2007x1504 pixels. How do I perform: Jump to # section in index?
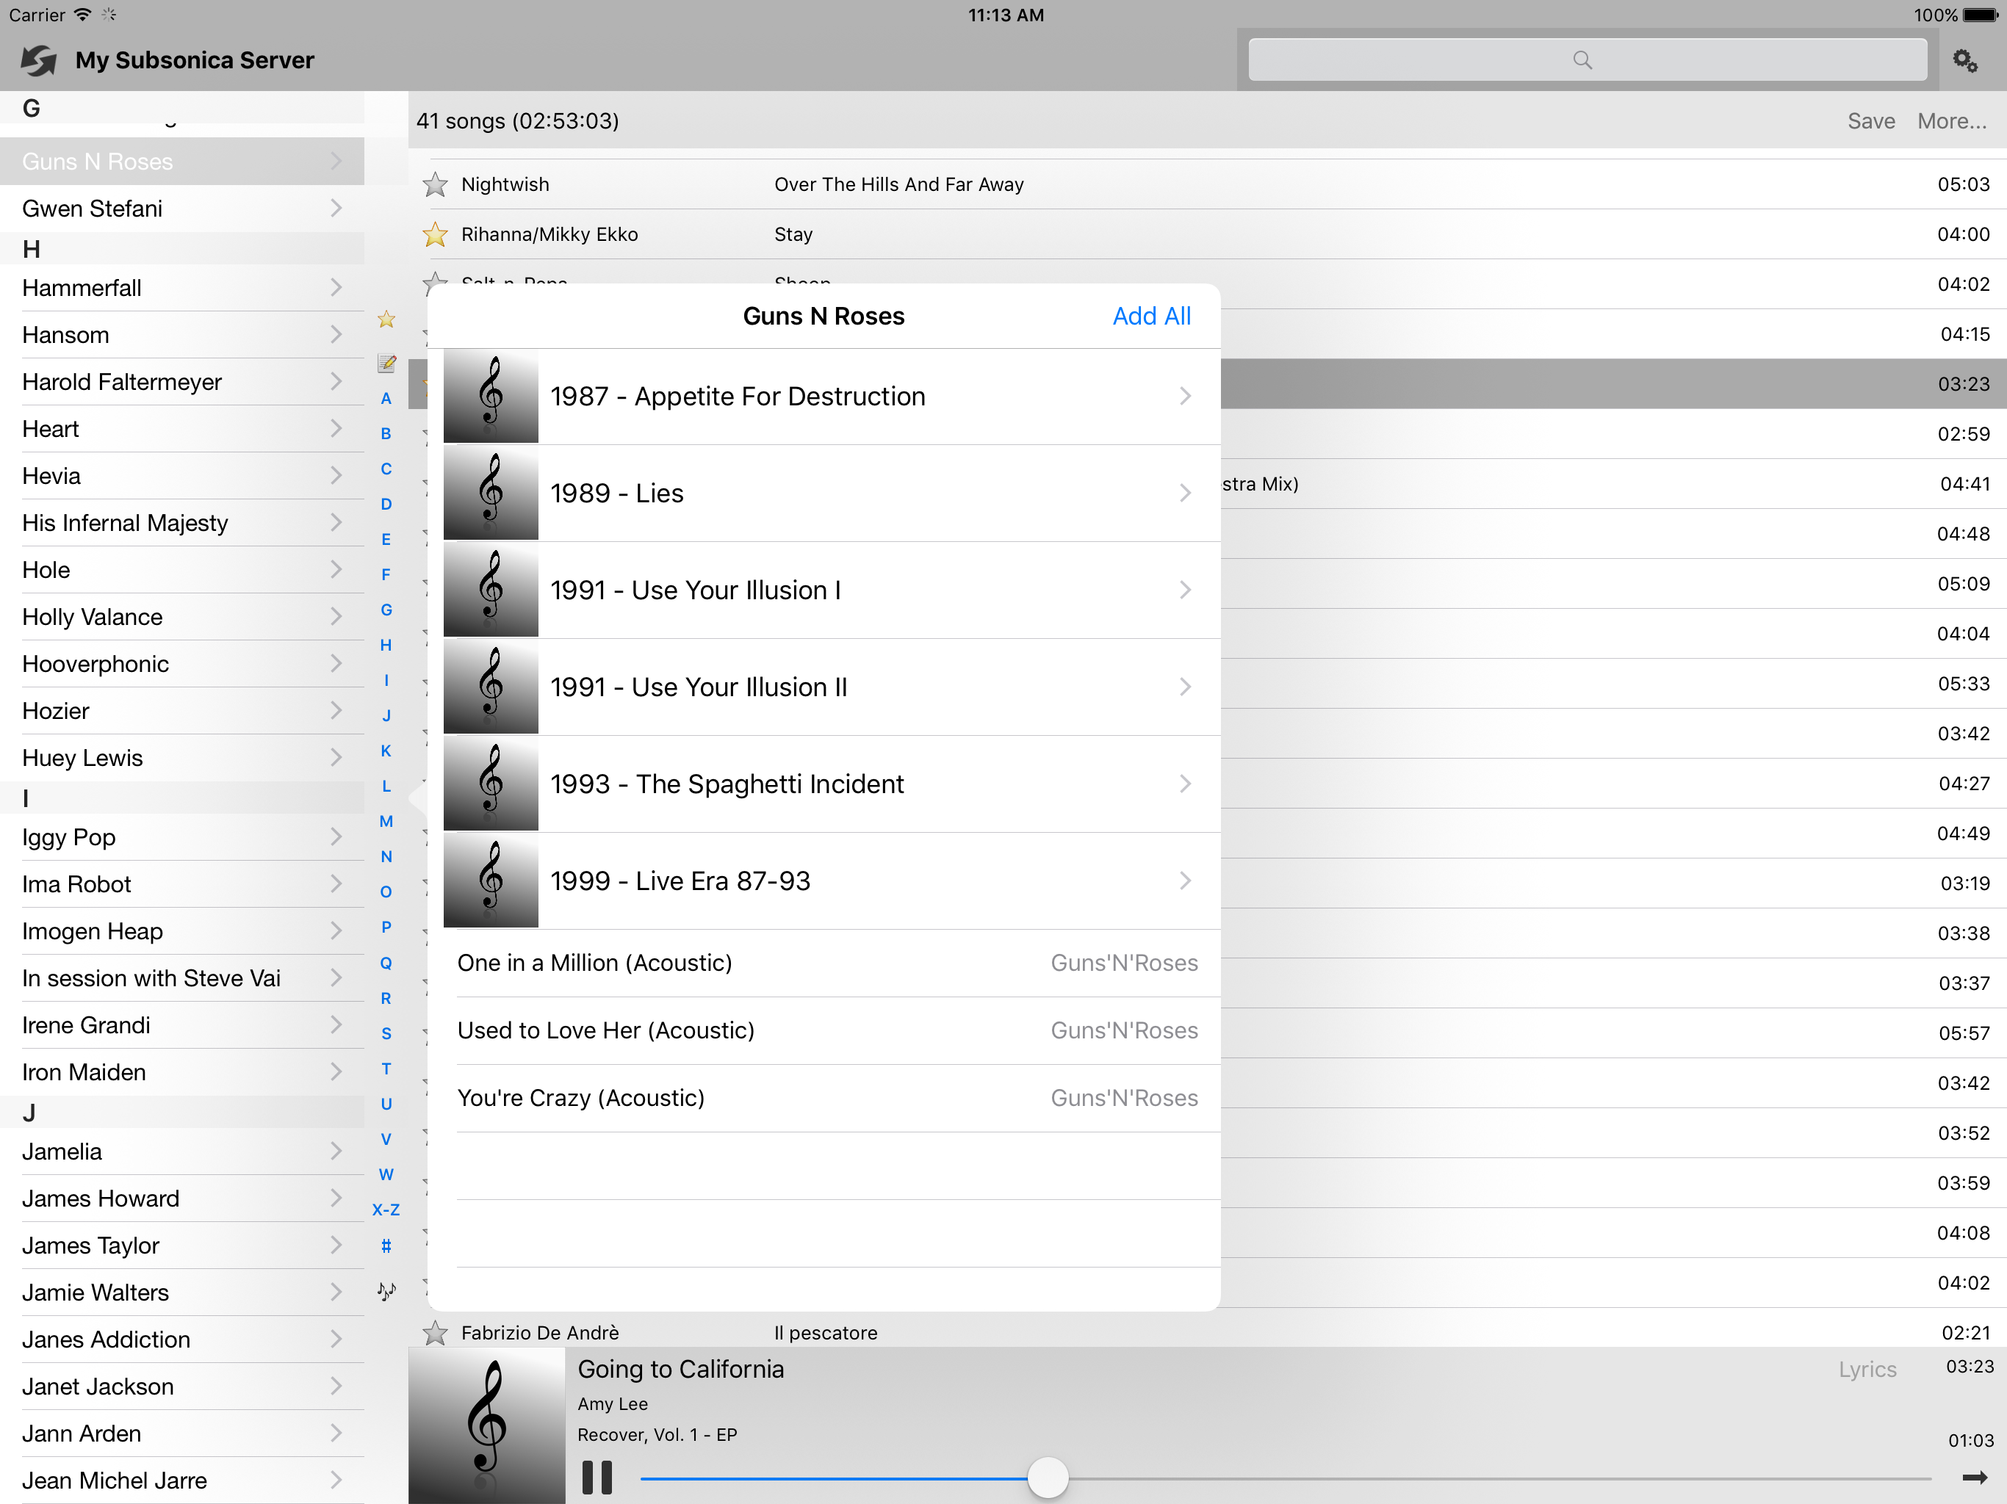click(x=386, y=1246)
